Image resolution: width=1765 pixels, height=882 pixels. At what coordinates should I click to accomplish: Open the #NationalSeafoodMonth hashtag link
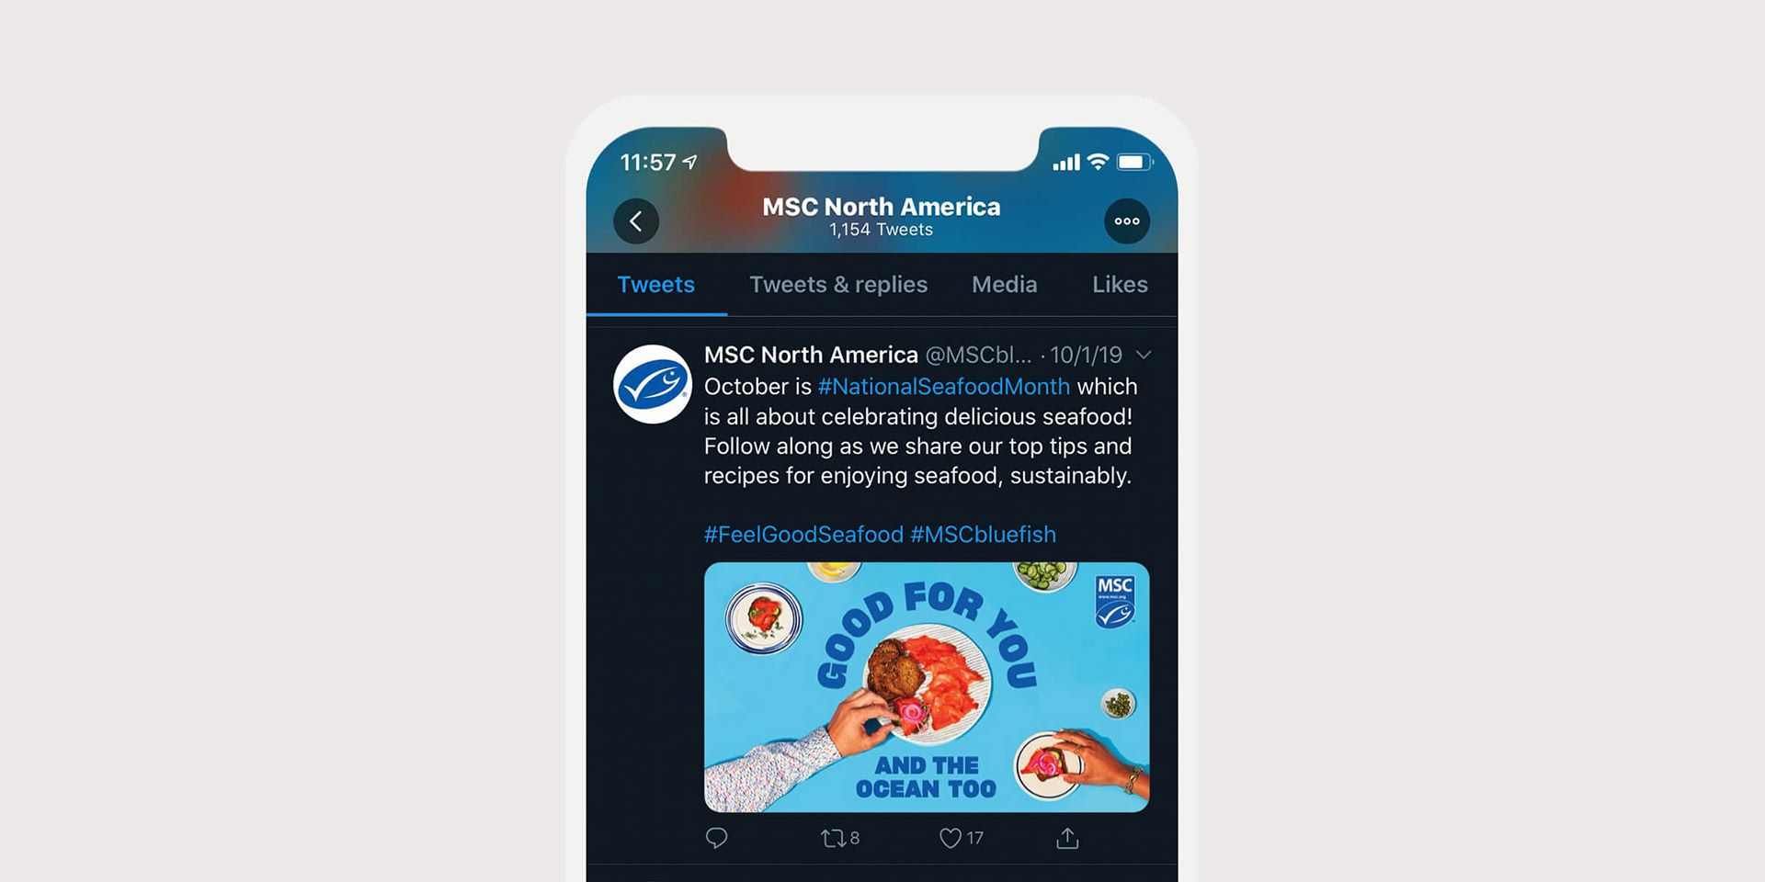click(944, 387)
